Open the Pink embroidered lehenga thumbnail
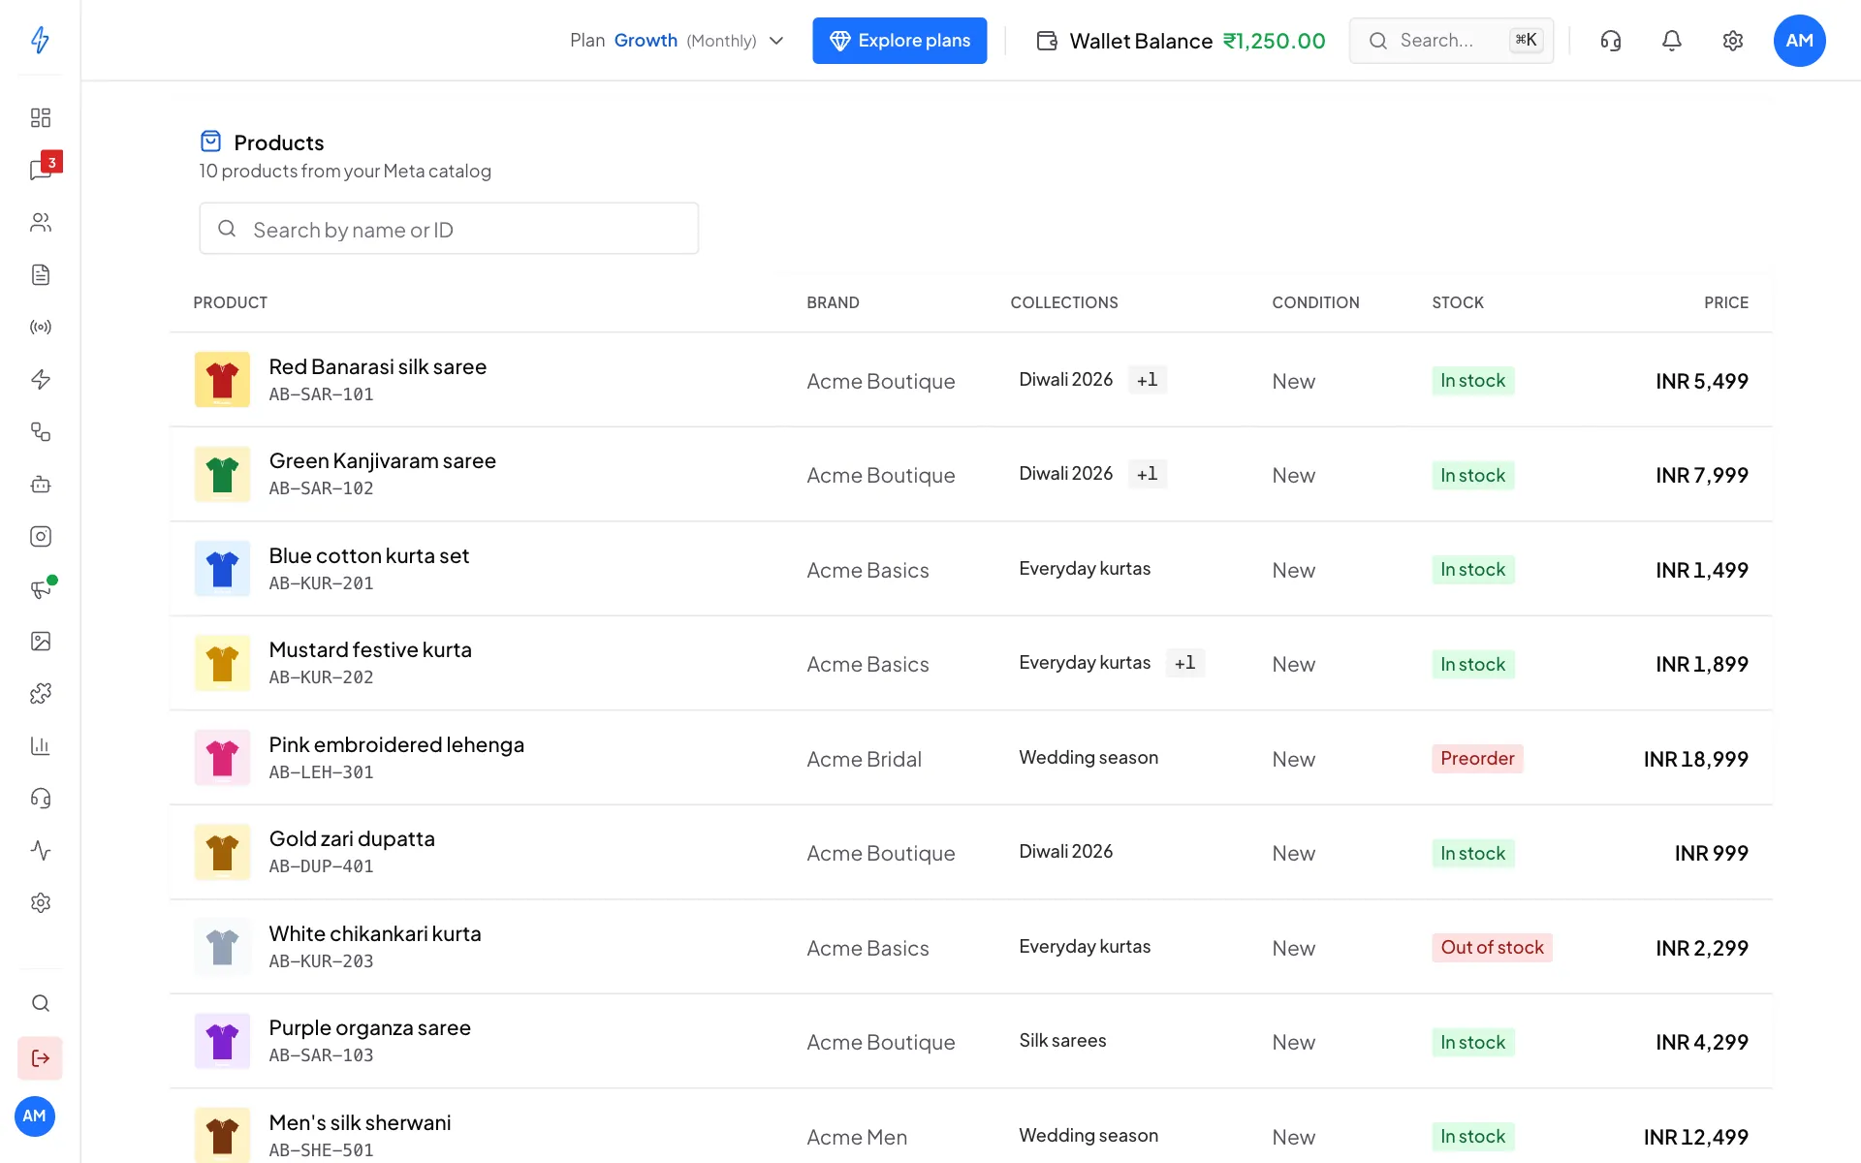 click(x=222, y=758)
